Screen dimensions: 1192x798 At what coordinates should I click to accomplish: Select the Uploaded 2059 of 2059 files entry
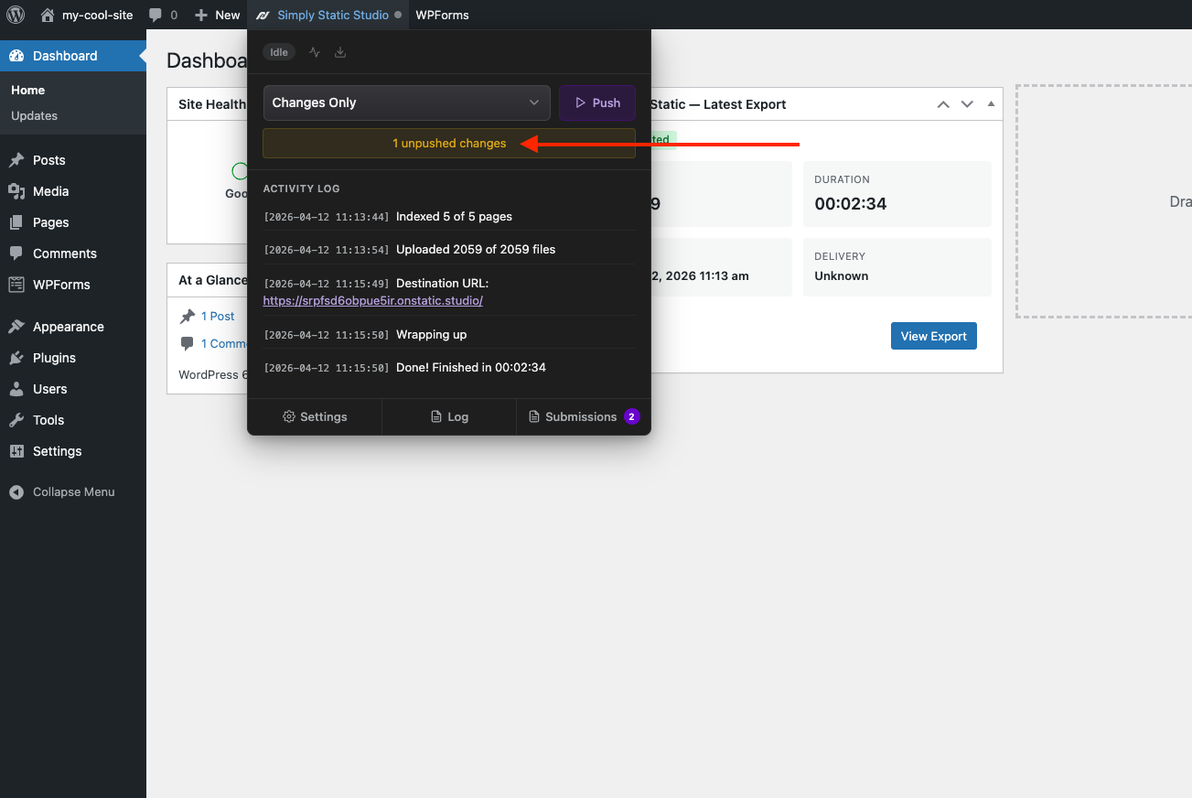[449, 249]
